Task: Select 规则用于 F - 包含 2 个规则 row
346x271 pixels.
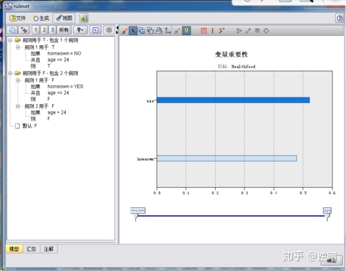Action: pyautogui.click(x=50, y=73)
